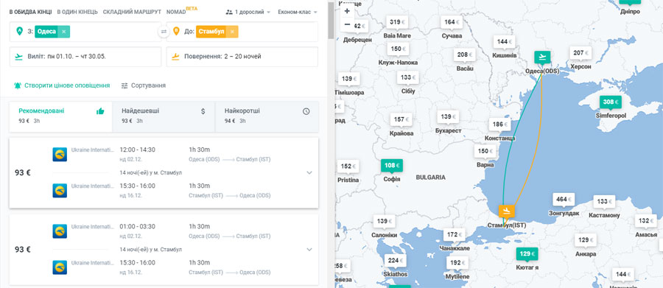
Task: Open the Виліт departure date field
Action: [x=85, y=57]
